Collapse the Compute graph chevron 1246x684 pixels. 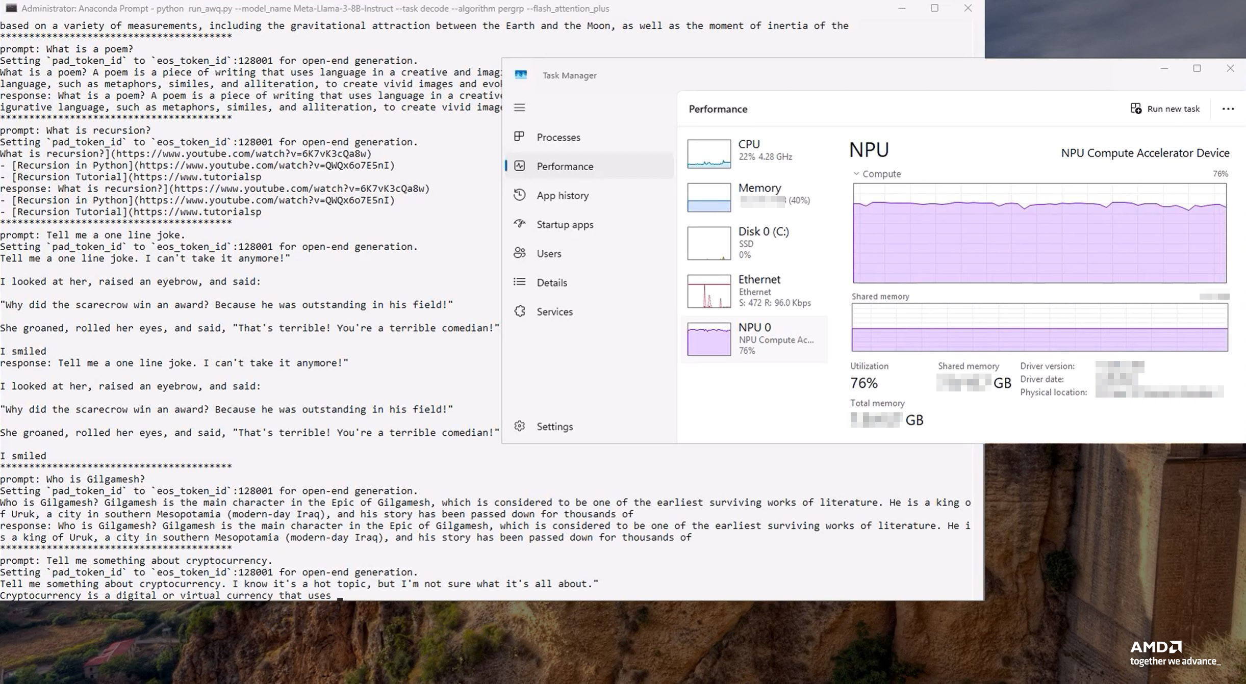(856, 174)
